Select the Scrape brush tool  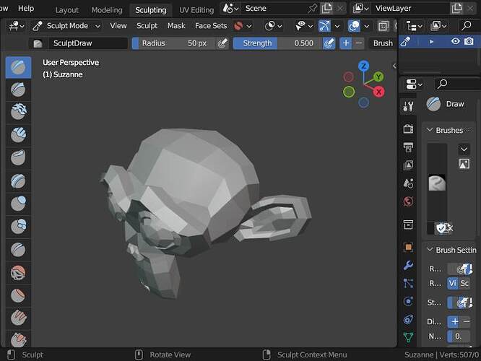pos(18,339)
